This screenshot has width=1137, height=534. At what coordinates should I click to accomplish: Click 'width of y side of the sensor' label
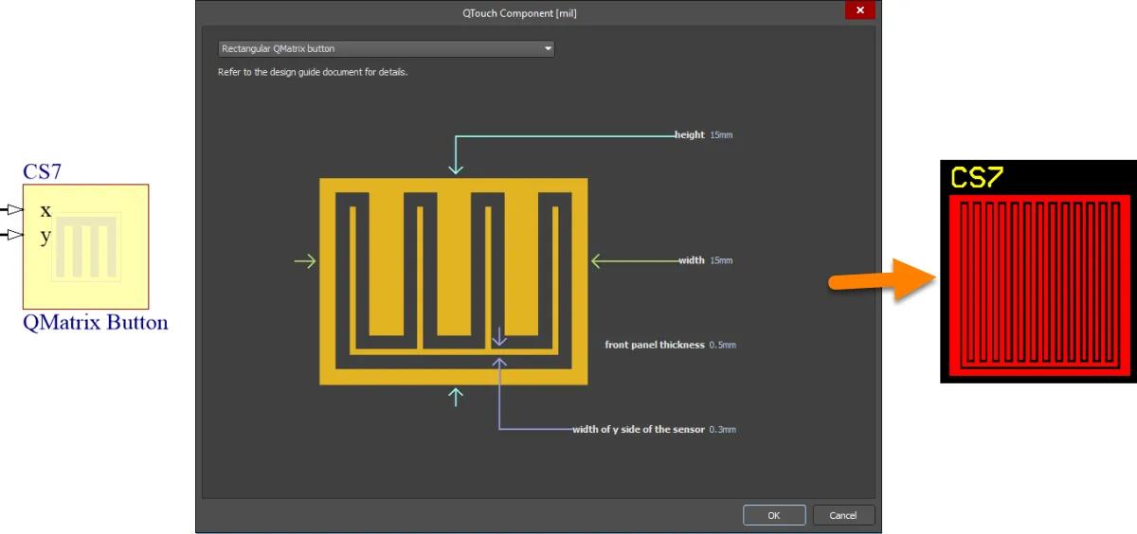coord(639,430)
